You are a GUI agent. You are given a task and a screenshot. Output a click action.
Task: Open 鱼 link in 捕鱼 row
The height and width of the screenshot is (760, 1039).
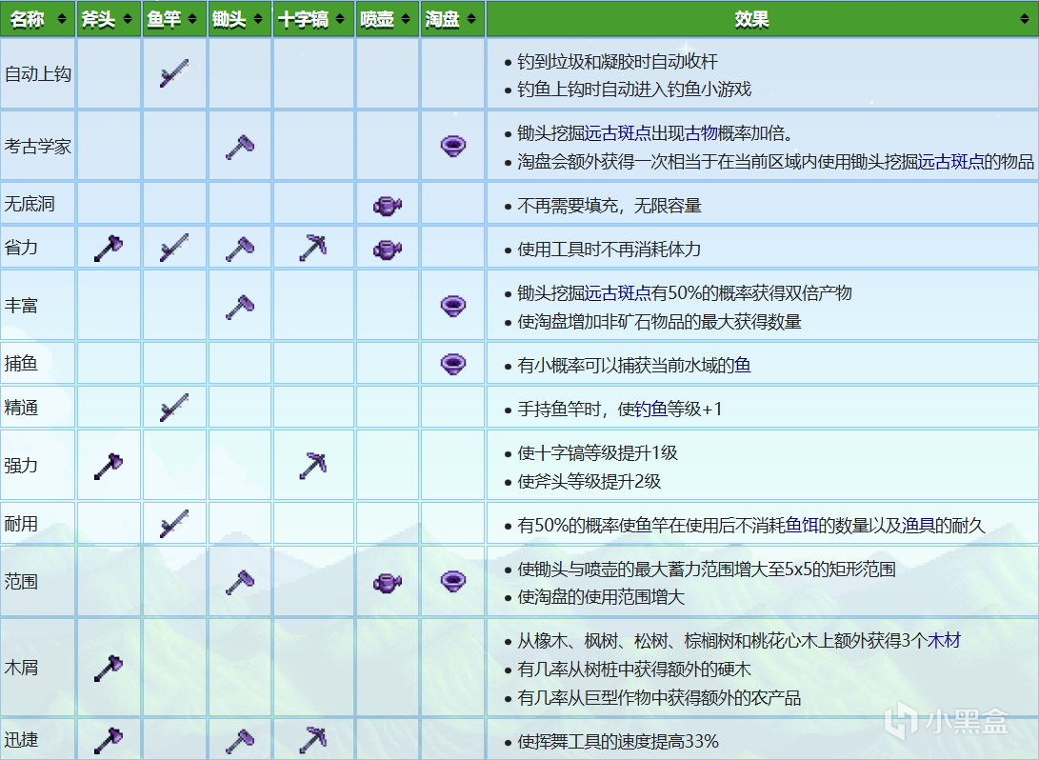point(743,365)
